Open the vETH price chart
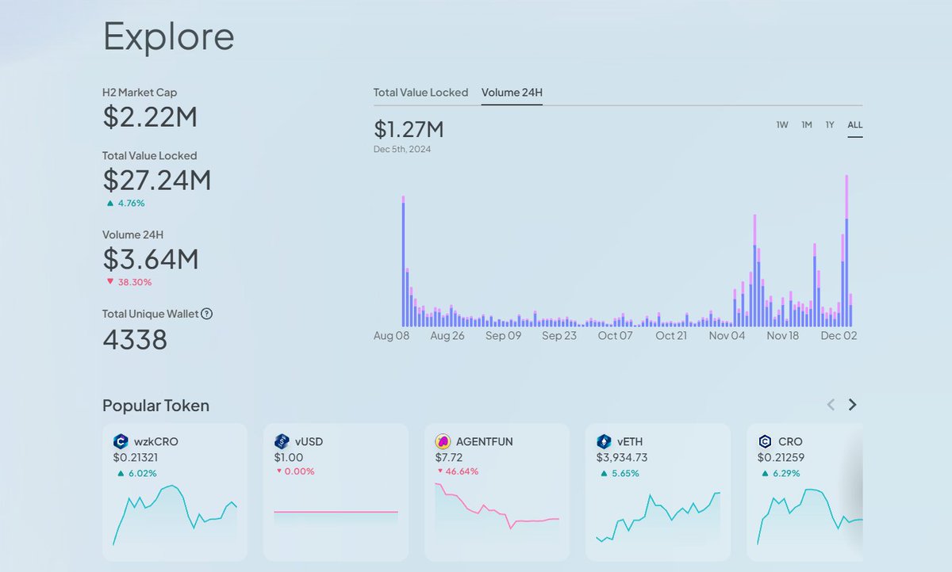This screenshot has height=572, width=952. (x=658, y=517)
